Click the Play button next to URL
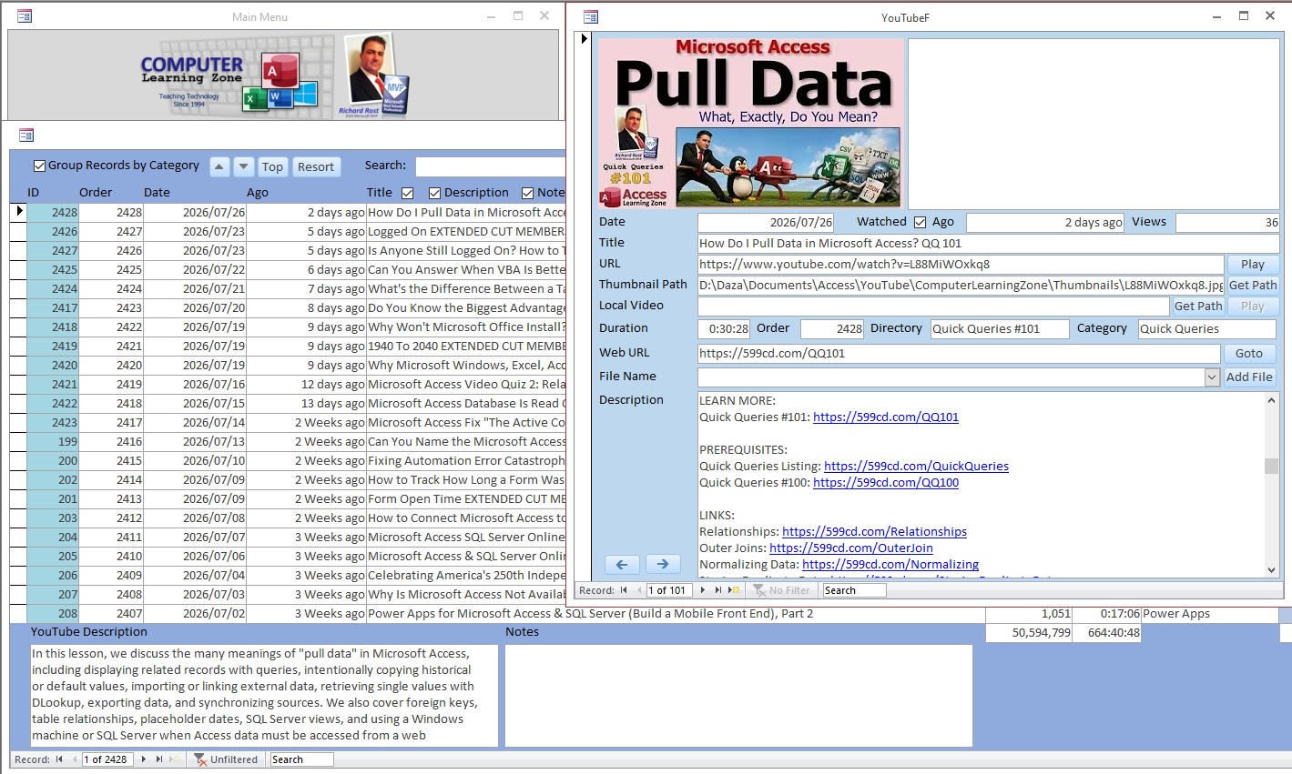The width and height of the screenshot is (1292, 774). click(x=1252, y=265)
